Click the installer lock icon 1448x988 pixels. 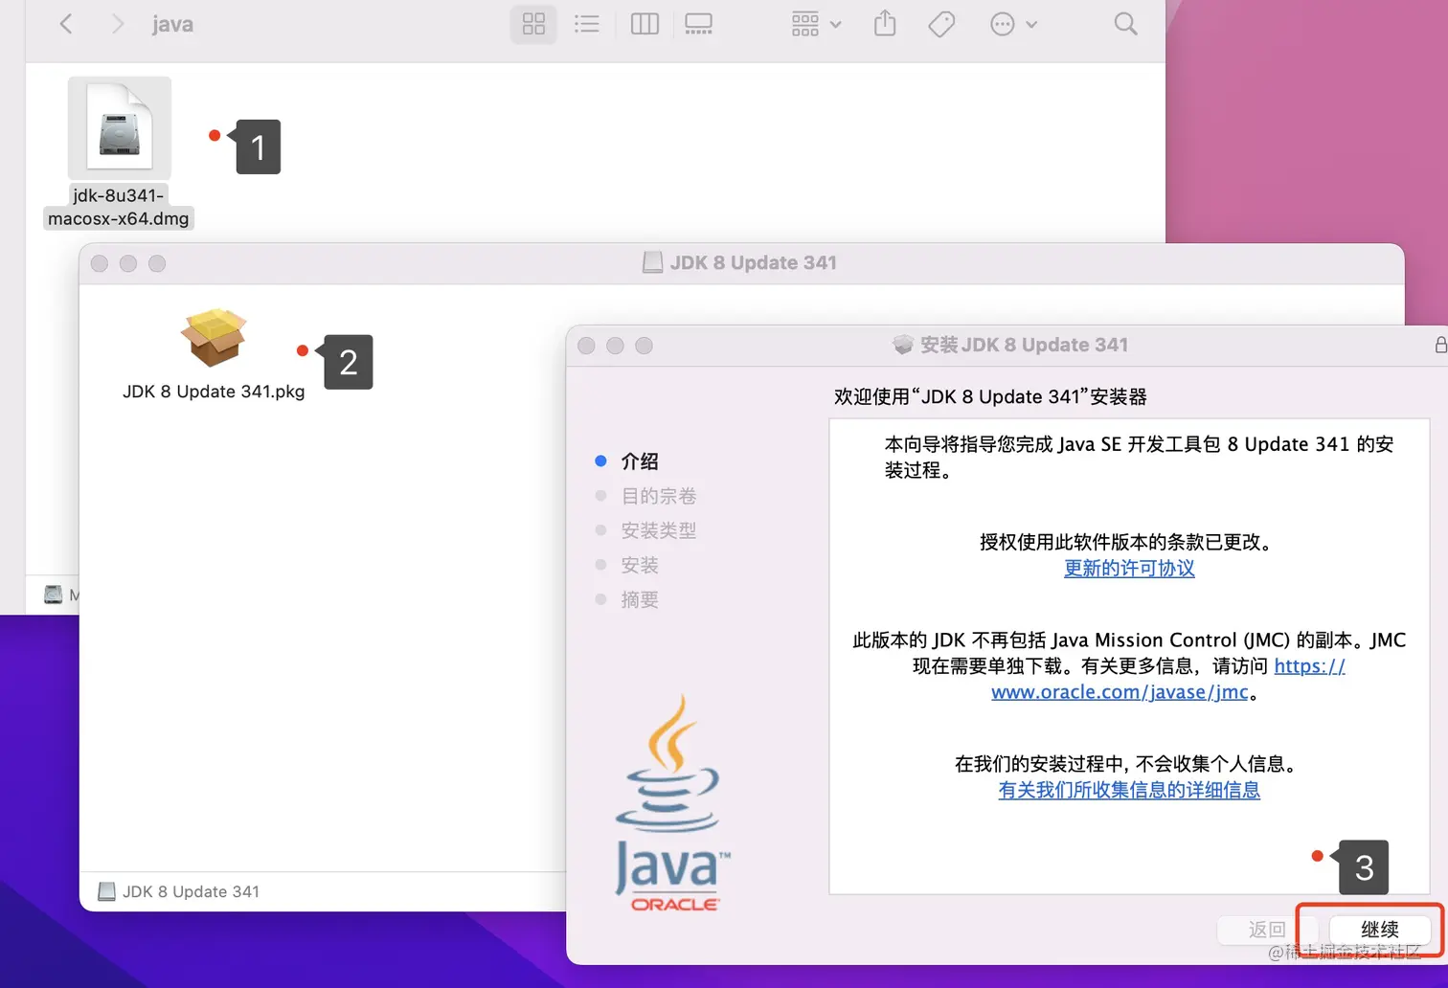[1440, 345]
